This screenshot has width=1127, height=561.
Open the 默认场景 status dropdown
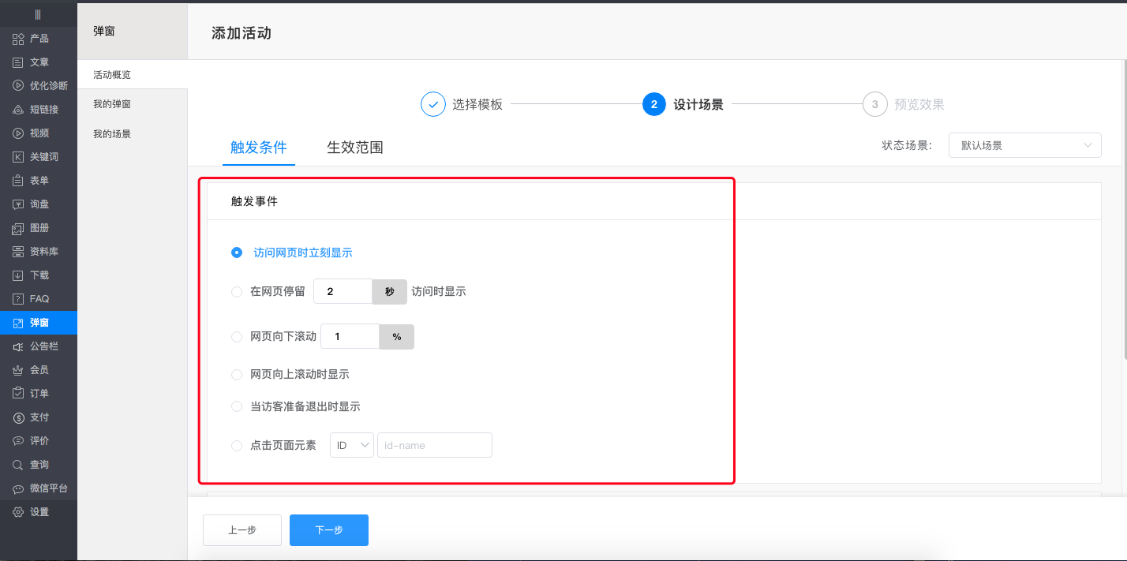[1024, 145]
